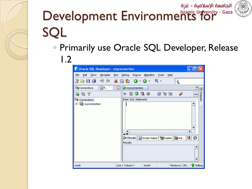Click the DBMS Output tab icon
252x189 pixels.
[x=189, y=138]
